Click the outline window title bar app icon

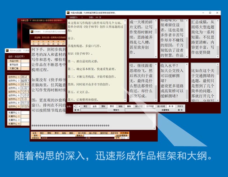tap(68, 13)
